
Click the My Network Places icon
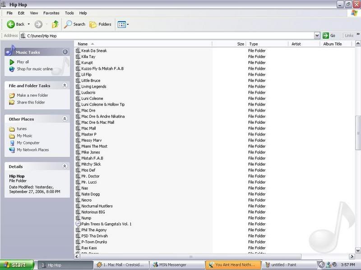[12, 150]
